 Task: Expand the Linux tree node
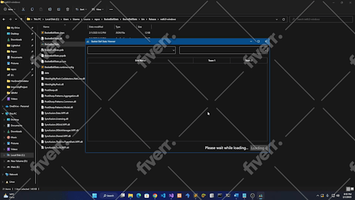[3, 182]
